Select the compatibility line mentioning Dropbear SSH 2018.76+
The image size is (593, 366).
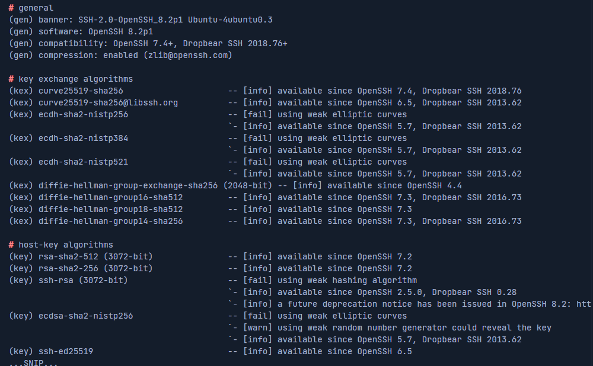tap(148, 43)
